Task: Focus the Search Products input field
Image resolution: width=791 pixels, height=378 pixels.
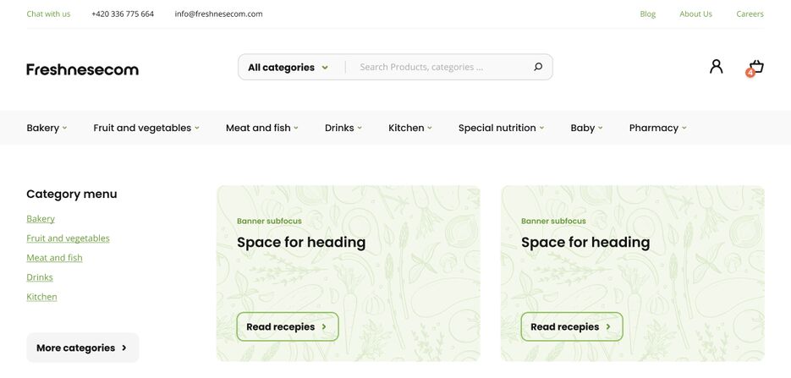Action: (442, 67)
